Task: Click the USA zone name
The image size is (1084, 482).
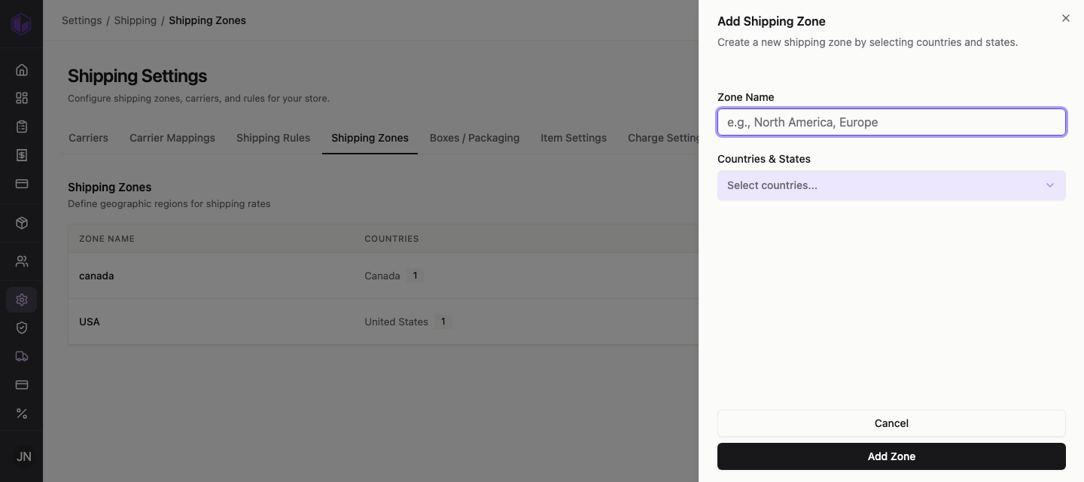Action: coord(90,322)
